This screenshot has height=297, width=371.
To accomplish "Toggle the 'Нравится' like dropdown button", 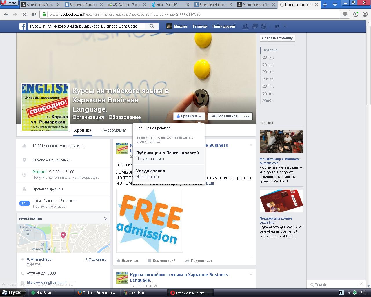I will pyautogui.click(x=189, y=116).
